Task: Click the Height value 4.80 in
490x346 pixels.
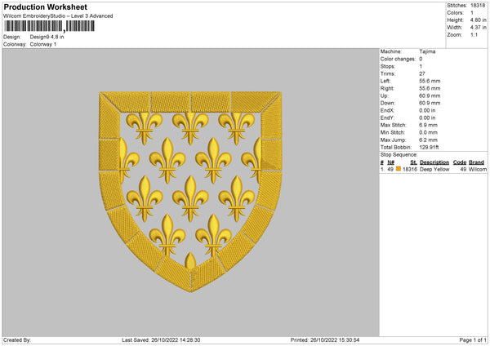Action: point(478,20)
